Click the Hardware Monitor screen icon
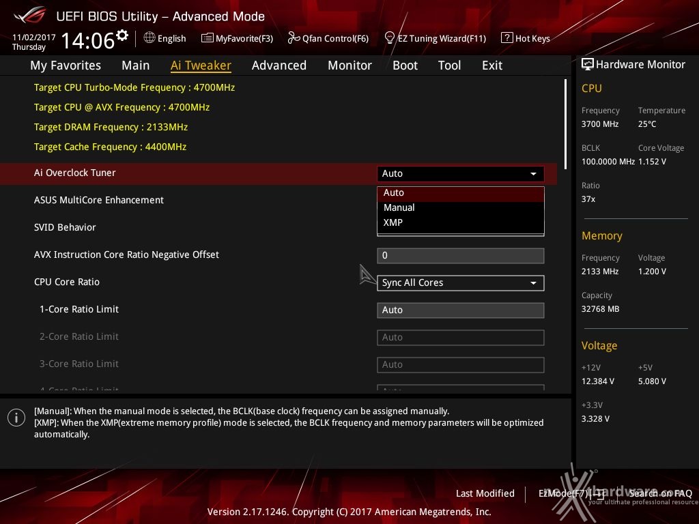The image size is (699, 524). (x=588, y=64)
